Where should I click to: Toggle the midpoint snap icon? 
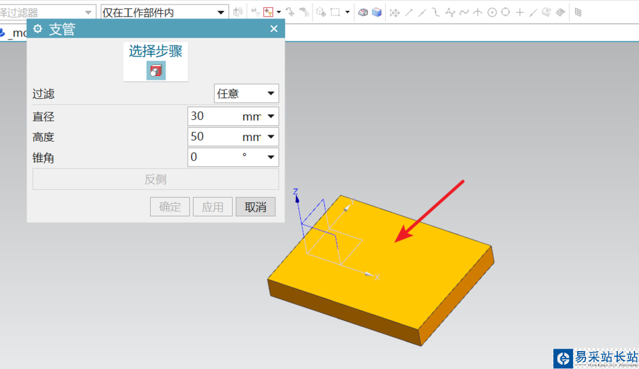[422, 12]
